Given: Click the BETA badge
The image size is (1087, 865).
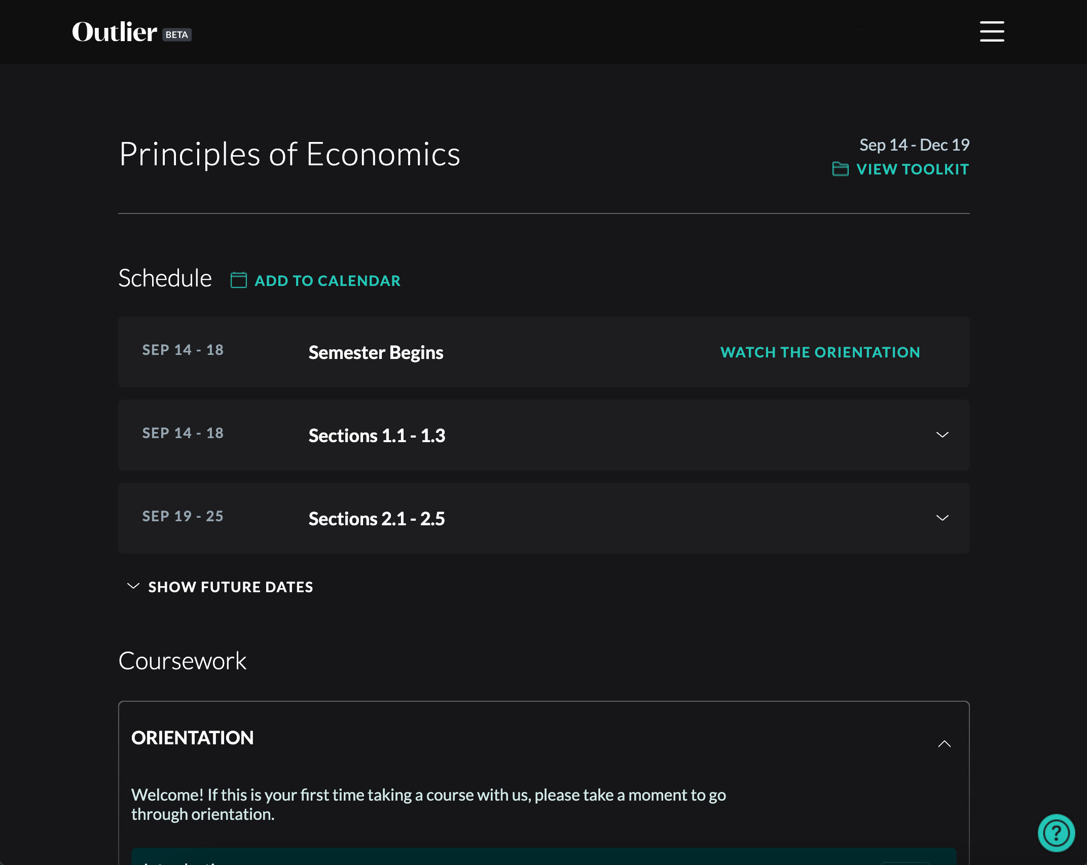Looking at the screenshot, I should point(176,34).
